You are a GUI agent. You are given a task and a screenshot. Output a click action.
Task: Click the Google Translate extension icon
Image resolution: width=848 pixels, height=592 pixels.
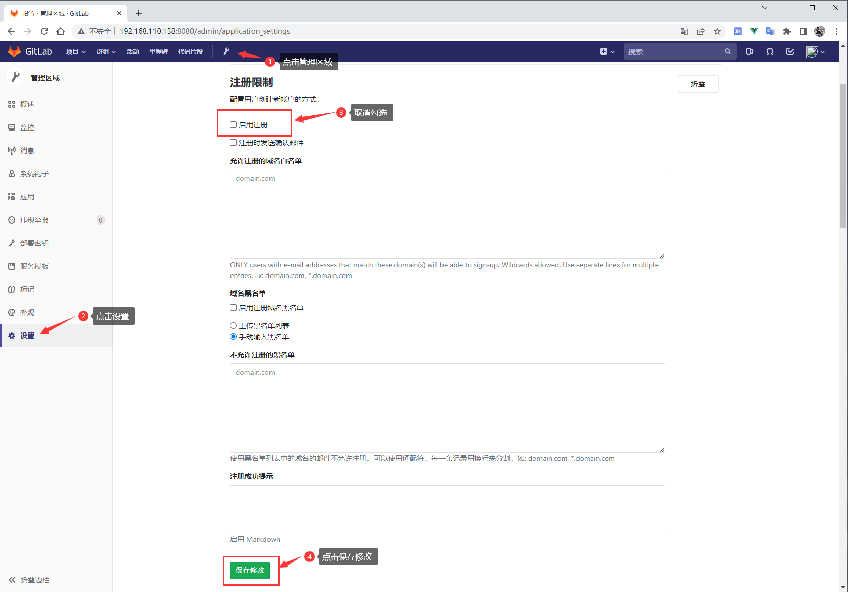pos(770,31)
